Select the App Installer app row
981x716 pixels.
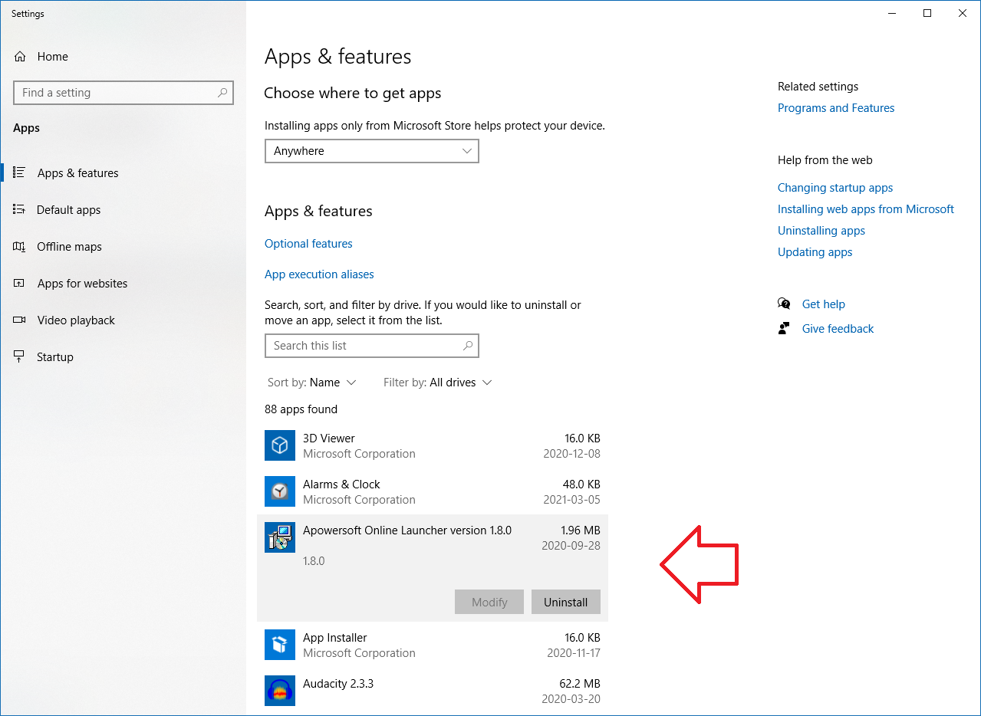(433, 645)
